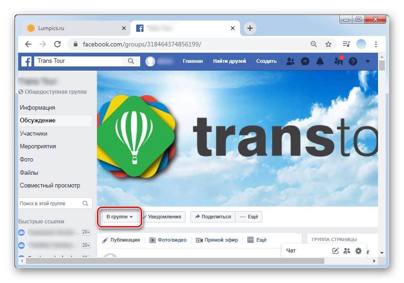Open Фото section in sidebar
Viewport: 404px width, 283px height.
pyautogui.click(x=26, y=160)
